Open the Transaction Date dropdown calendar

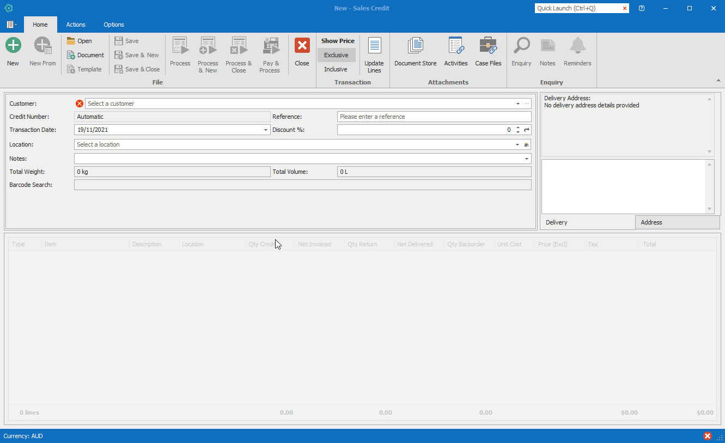point(266,130)
